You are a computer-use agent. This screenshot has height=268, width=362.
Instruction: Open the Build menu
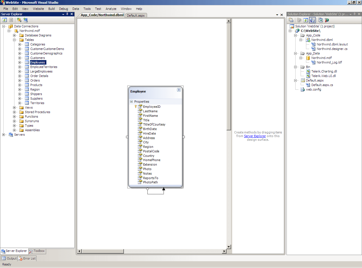click(x=51, y=9)
